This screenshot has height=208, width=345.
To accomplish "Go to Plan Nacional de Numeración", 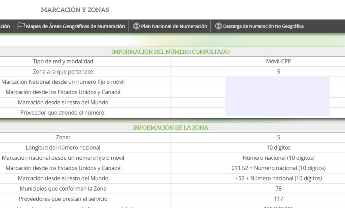I will tap(174, 26).
